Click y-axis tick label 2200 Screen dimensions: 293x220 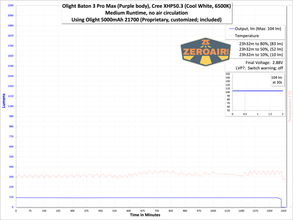tap(11, 5)
